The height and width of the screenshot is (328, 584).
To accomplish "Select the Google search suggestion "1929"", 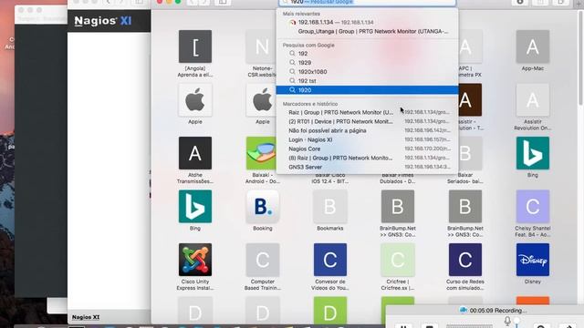I will (367, 63).
